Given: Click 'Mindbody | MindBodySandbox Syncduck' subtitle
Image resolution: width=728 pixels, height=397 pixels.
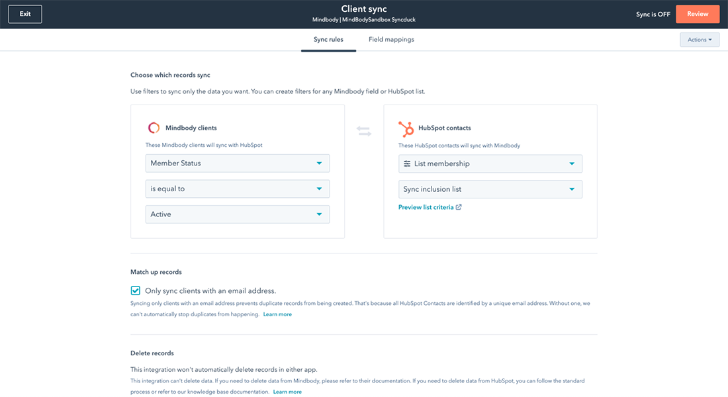Looking at the screenshot, I should [x=364, y=20].
